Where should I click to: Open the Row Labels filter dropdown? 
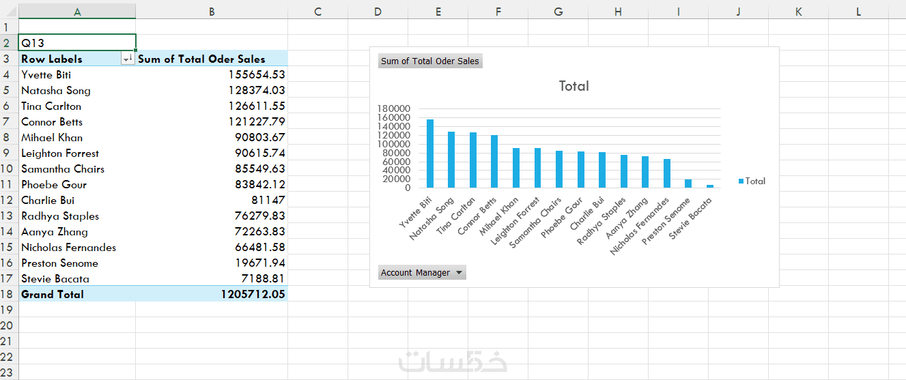click(x=127, y=59)
